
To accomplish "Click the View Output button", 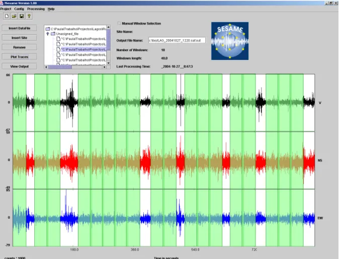I will [x=19, y=66].
